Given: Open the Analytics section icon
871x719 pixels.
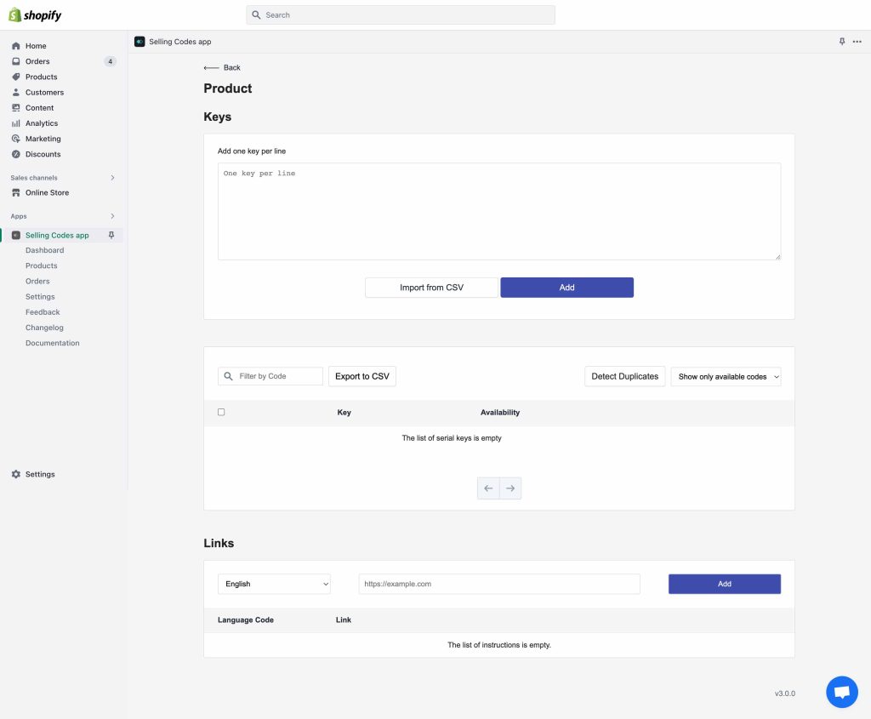Looking at the screenshot, I should click(15, 123).
